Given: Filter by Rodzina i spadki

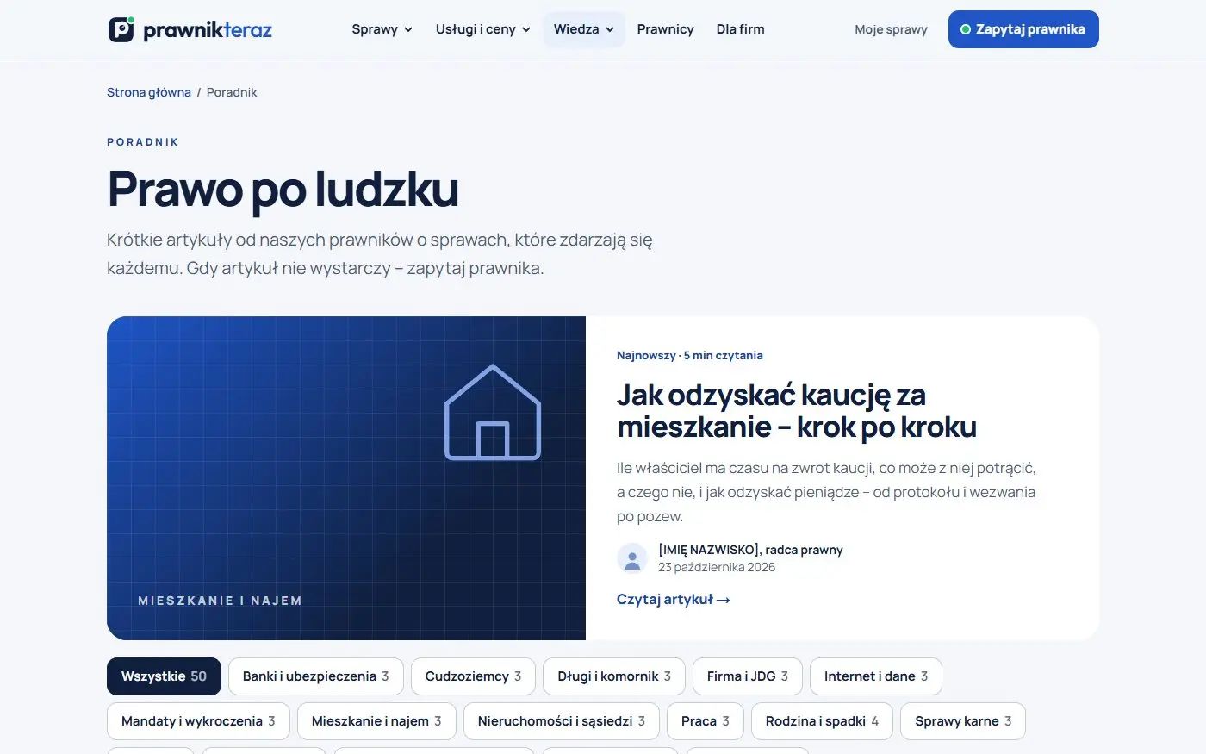Looking at the screenshot, I should point(822,721).
